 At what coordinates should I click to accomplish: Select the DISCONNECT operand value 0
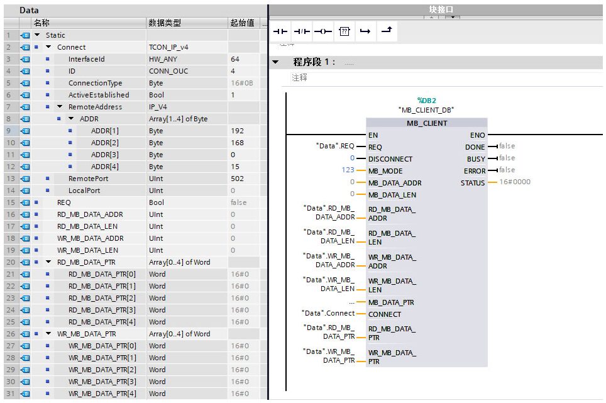click(352, 158)
